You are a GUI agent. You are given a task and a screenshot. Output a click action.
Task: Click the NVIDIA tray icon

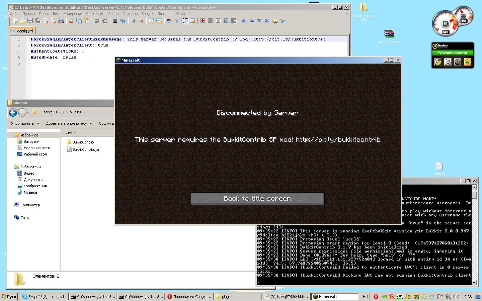tap(384, 297)
